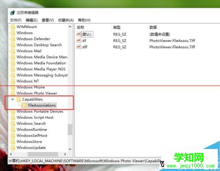The height and width of the screenshot is (171, 220).
Task: Select the WindowsSelfHost key
Action: pyautogui.click(x=32, y=135)
